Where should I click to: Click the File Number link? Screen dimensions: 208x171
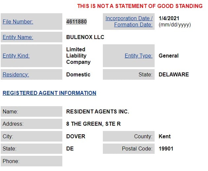18,22
